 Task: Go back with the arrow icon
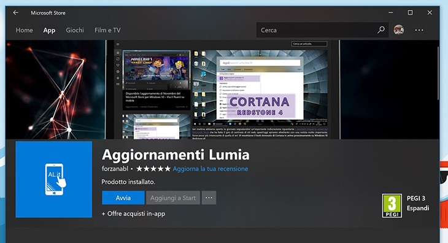[16, 12]
